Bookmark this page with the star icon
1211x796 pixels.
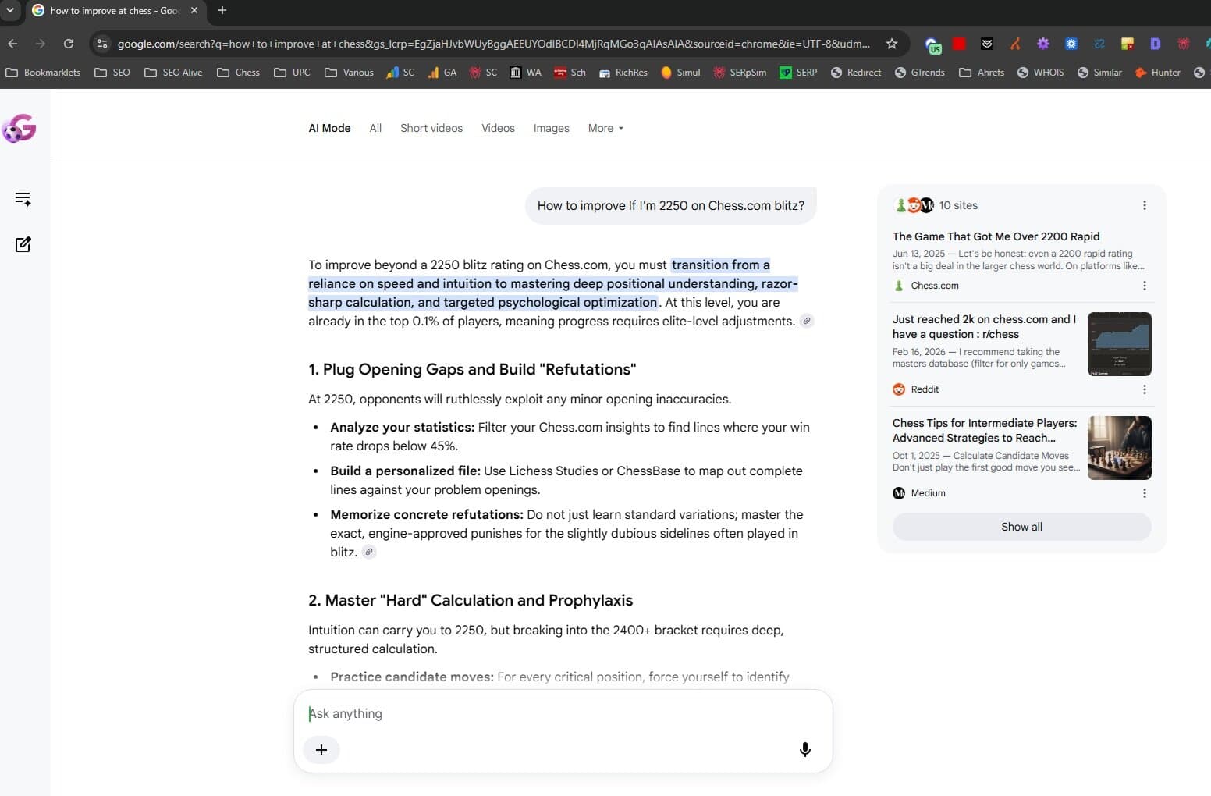892,44
